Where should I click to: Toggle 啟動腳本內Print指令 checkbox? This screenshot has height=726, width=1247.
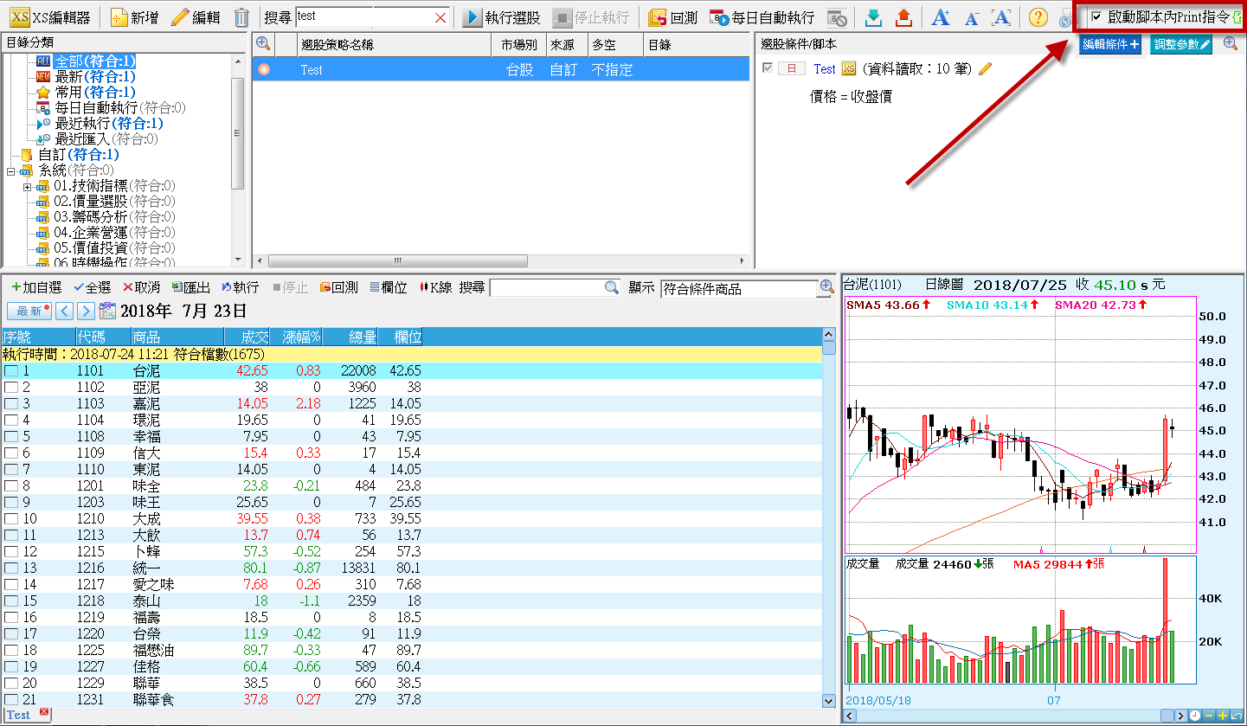[1096, 16]
